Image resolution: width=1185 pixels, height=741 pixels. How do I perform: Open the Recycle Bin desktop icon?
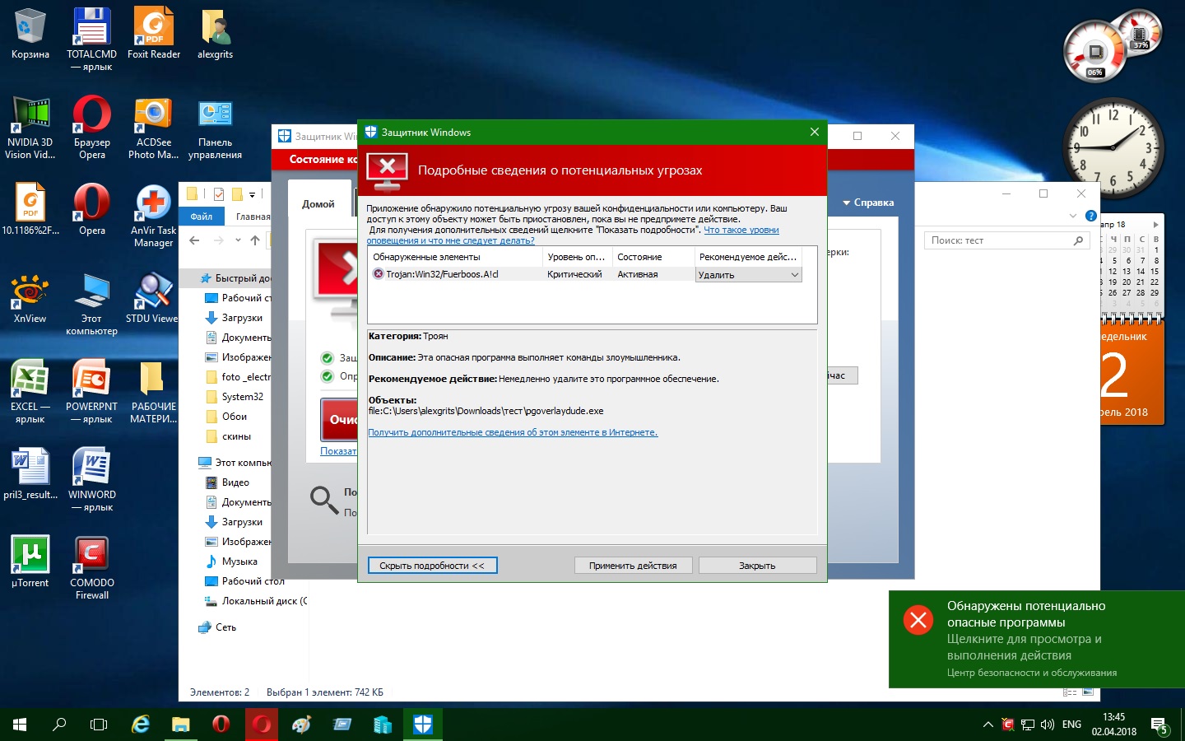30,34
